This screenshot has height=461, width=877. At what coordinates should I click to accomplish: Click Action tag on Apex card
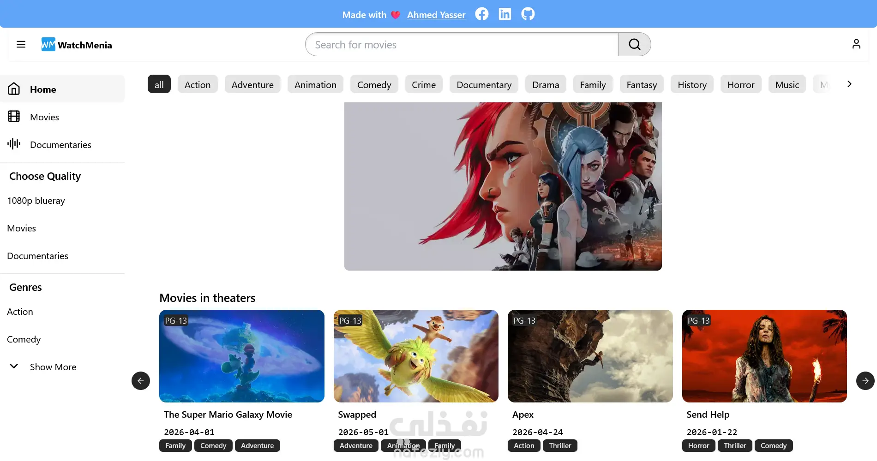pyautogui.click(x=524, y=446)
